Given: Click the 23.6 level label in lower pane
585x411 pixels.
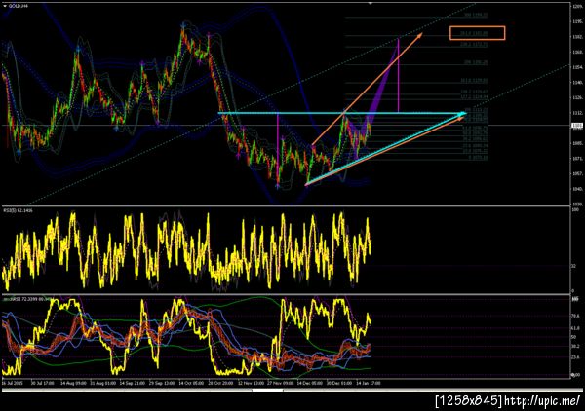Looking at the screenshot, I should 575,357.
